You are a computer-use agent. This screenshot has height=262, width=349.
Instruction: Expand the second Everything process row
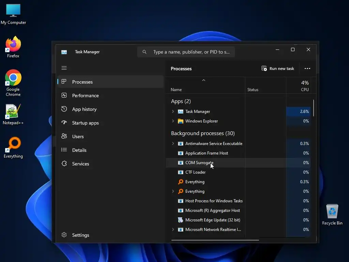coord(173,191)
